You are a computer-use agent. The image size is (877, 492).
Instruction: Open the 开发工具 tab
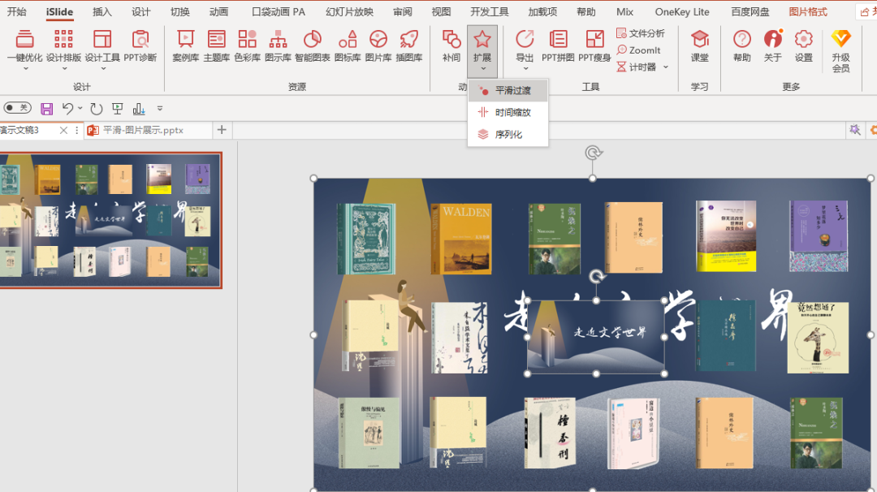click(490, 11)
